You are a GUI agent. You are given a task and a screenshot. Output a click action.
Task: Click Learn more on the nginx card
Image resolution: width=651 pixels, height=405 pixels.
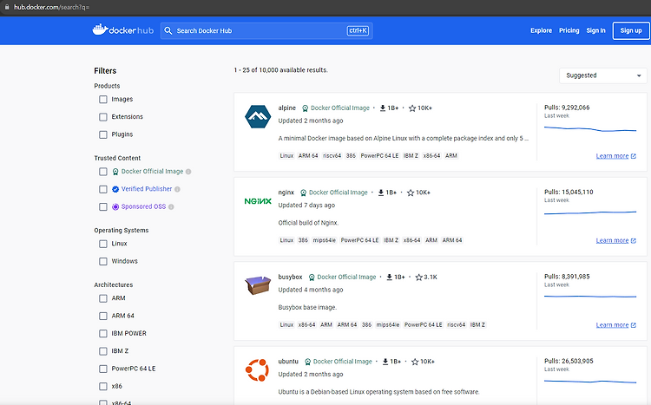coord(612,241)
